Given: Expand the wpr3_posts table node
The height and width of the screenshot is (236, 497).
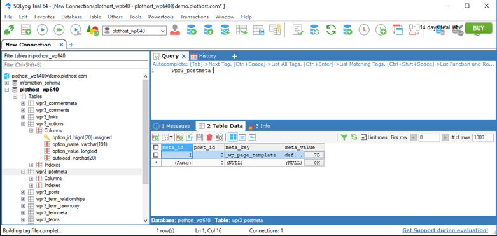Looking at the screenshot, I should click(23, 192).
